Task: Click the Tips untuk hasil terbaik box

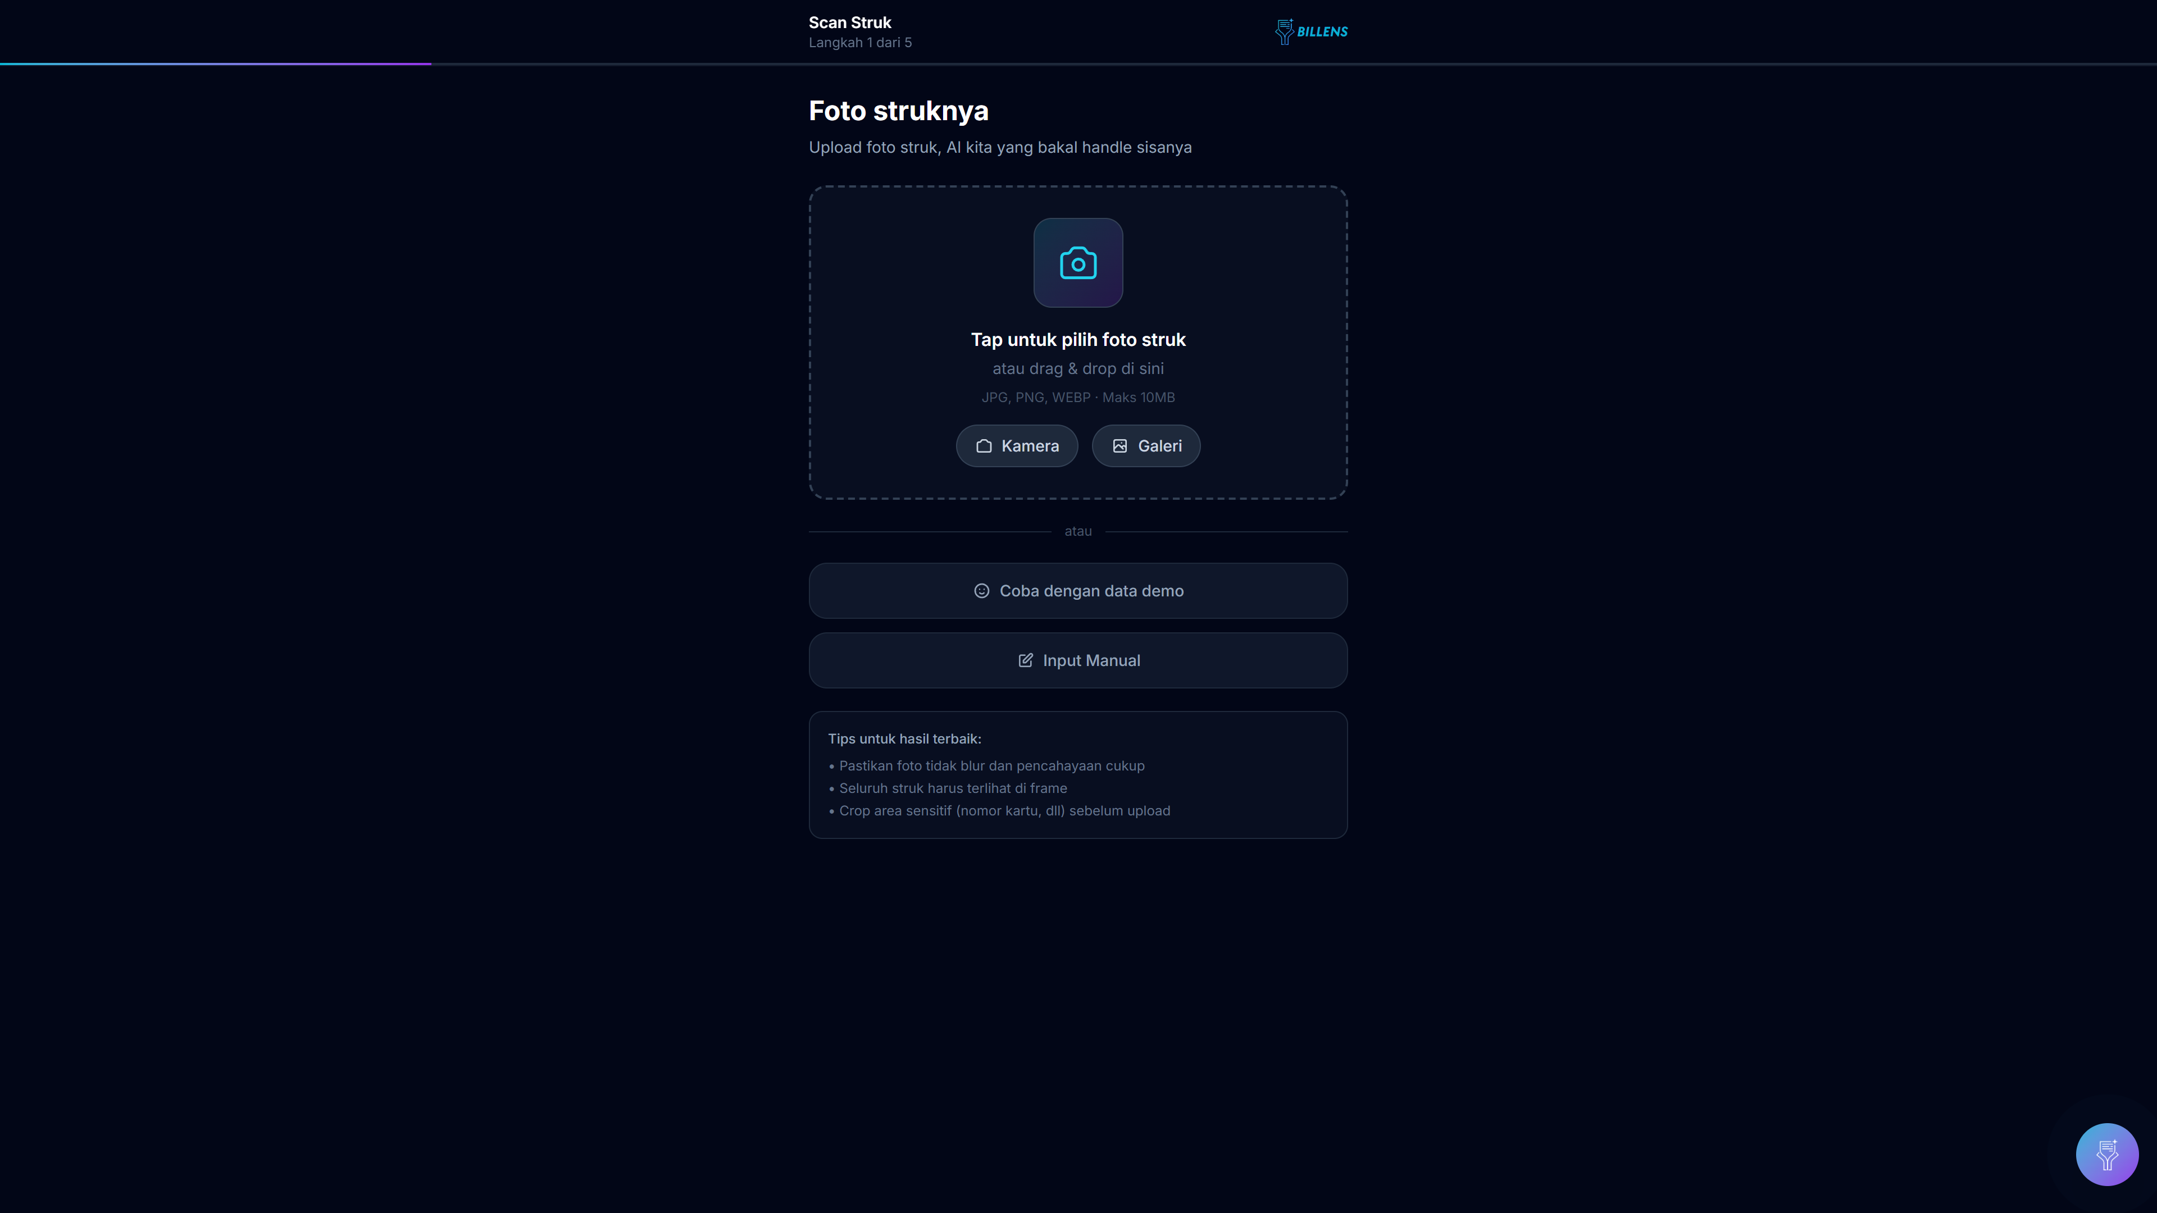Action: coord(1078,775)
